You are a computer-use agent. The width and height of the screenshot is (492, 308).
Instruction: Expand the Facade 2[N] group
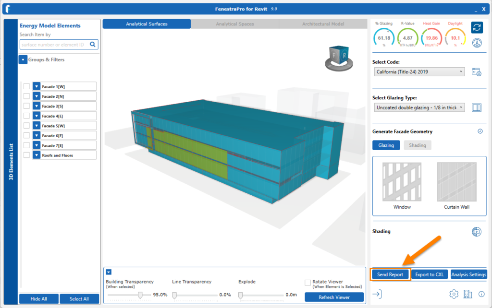coord(37,96)
